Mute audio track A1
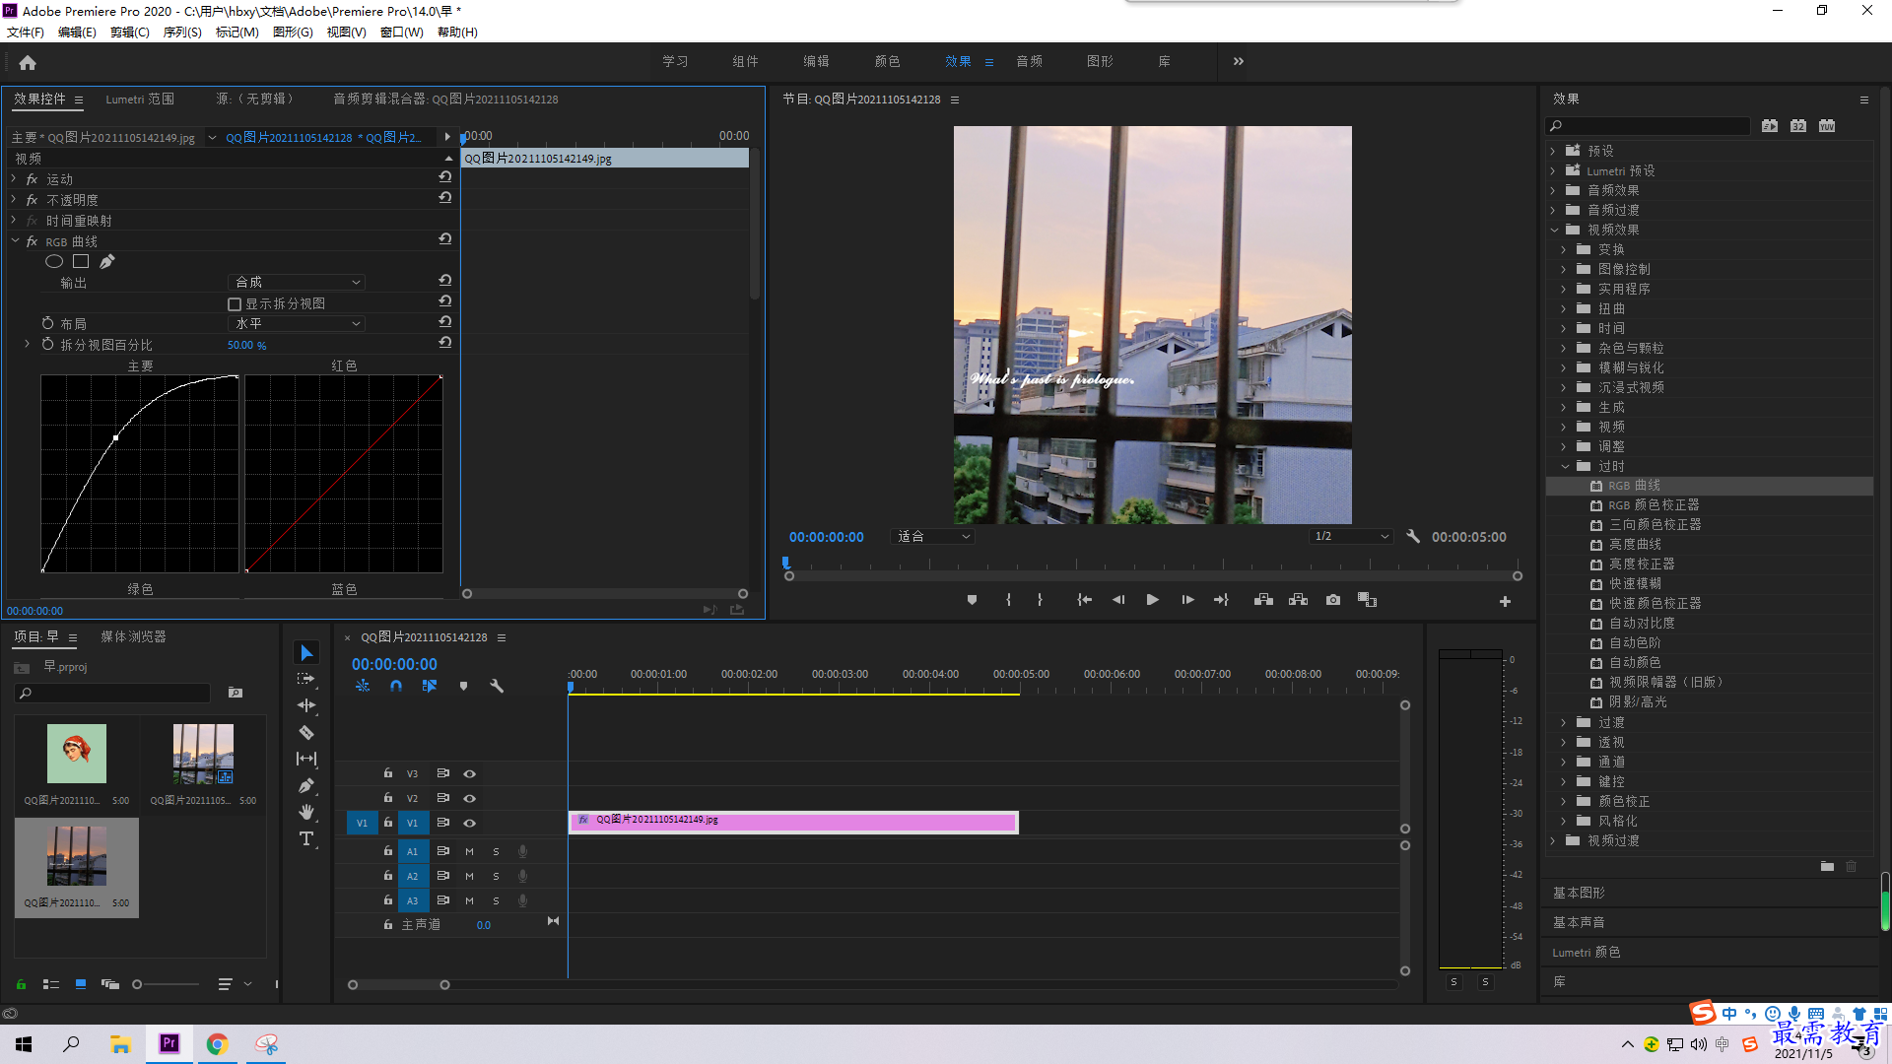Viewport: 1892px width, 1064px height. tap(469, 851)
